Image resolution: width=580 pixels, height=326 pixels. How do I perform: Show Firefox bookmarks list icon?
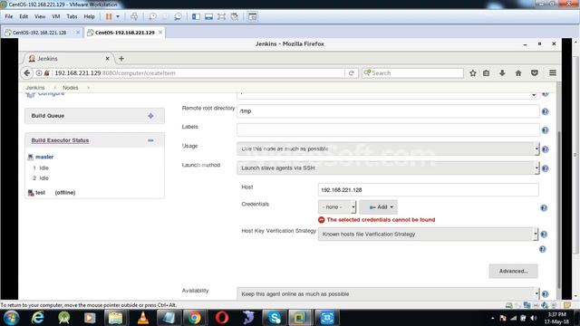[486, 73]
